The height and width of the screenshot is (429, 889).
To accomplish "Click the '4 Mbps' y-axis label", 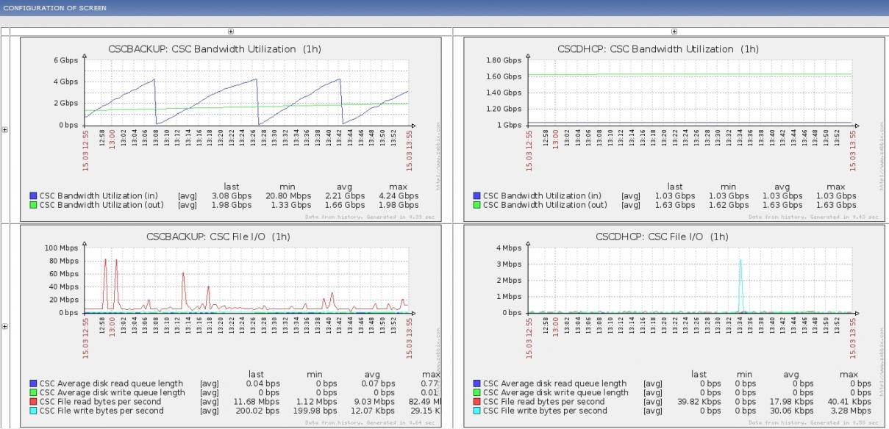I will (509, 248).
